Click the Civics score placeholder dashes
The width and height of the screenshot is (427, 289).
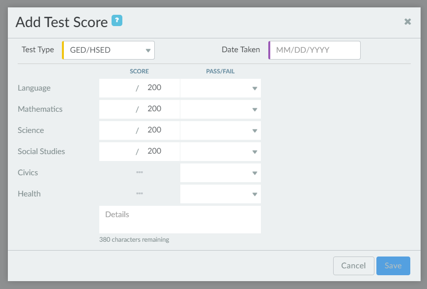click(x=140, y=173)
